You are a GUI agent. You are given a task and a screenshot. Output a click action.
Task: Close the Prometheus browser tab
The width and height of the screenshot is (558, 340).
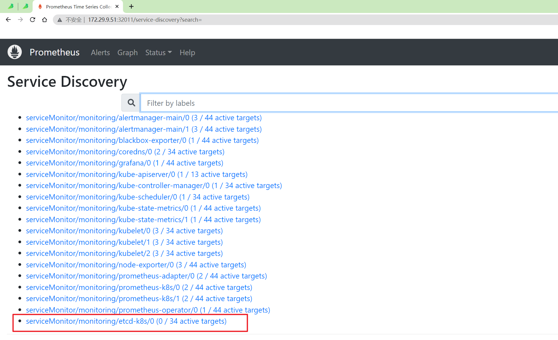point(117,7)
